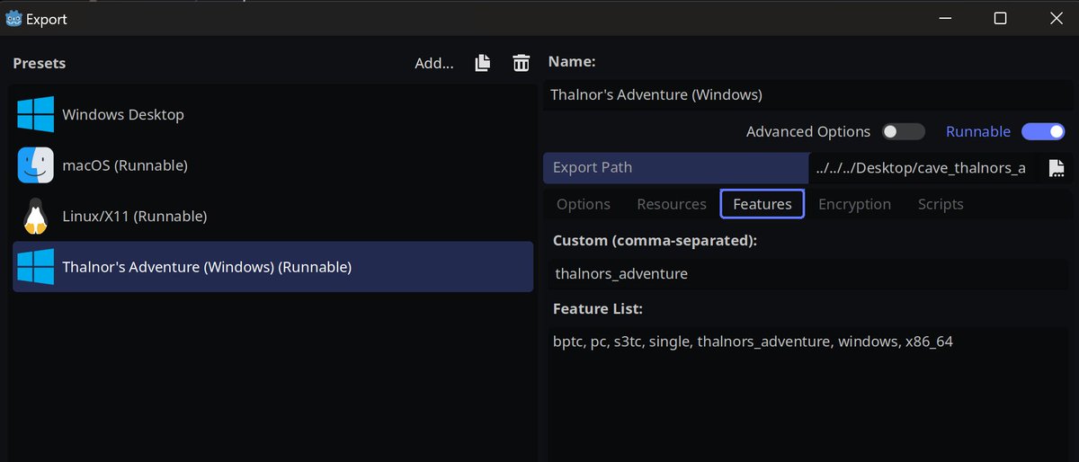Click the Presets heading
1079x462 pixels.
click(x=40, y=63)
